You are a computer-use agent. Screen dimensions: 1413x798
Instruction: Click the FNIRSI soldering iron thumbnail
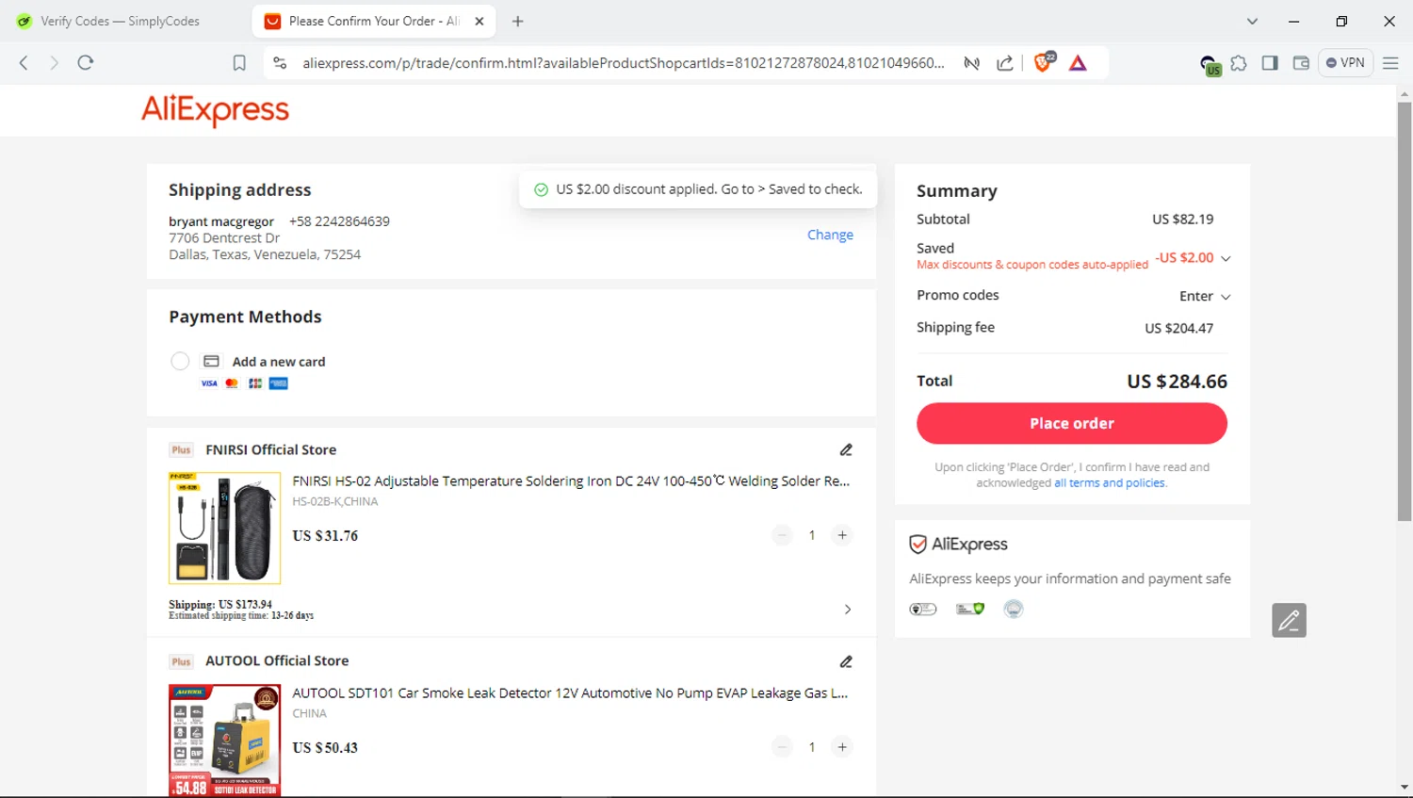click(x=224, y=528)
